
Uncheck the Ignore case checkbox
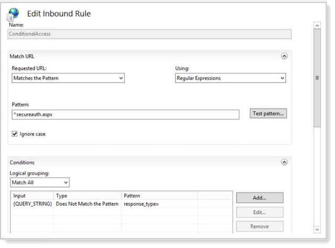coord(15,134)
